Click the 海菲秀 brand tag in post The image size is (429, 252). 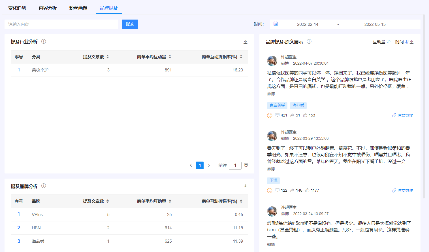pos(298,105)
